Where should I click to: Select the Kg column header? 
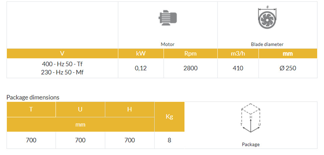tap(169, 117)
